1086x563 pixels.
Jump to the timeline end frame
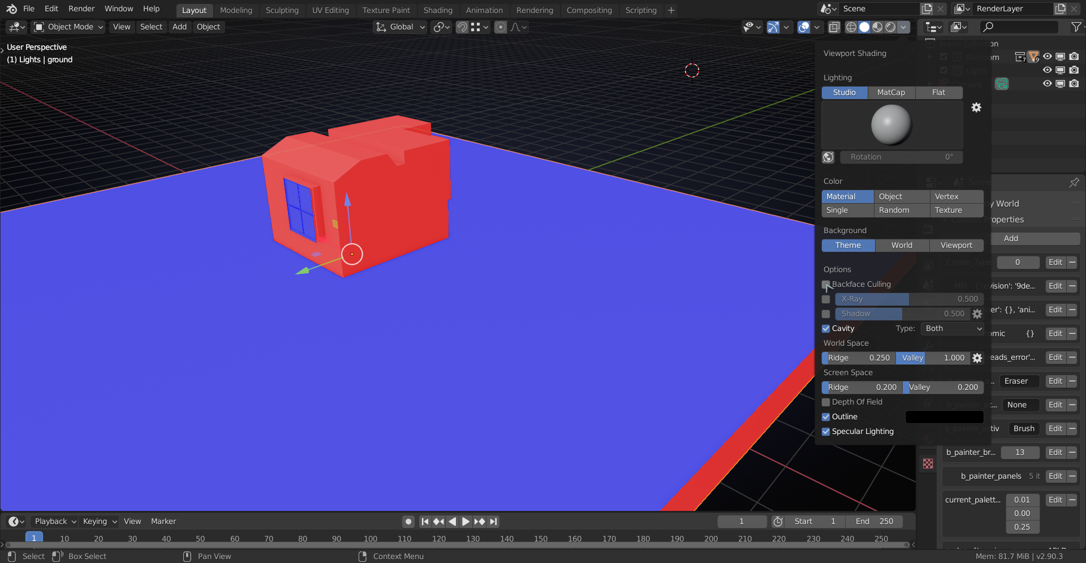coord(493,522)
